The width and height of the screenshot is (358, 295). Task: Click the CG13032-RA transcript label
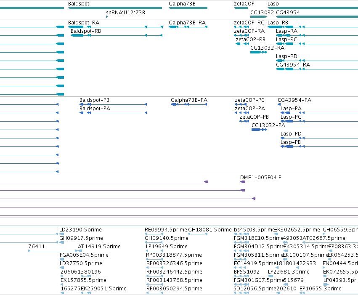[x=268, y=48]
